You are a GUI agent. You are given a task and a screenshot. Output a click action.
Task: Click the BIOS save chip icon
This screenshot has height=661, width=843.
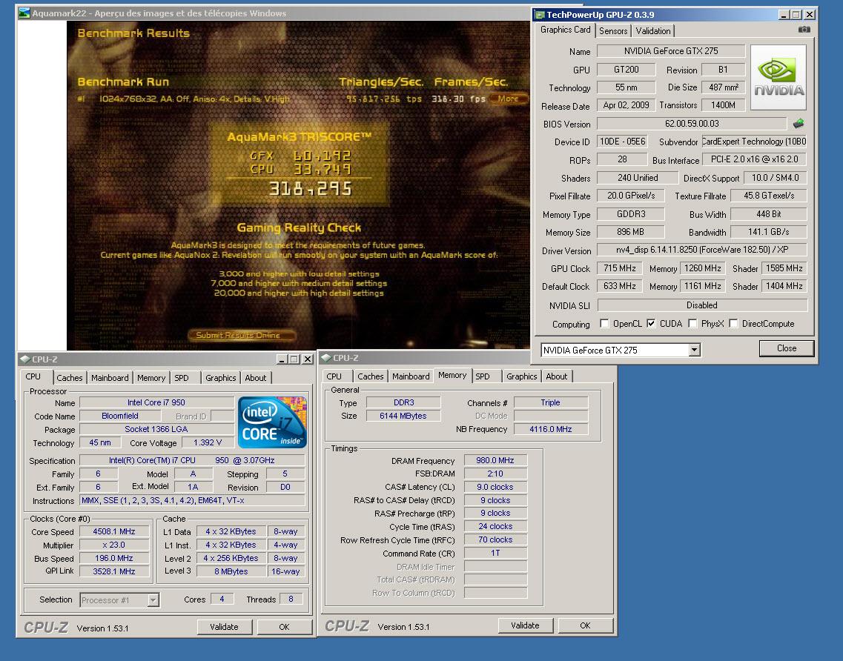tap(799, 124)
